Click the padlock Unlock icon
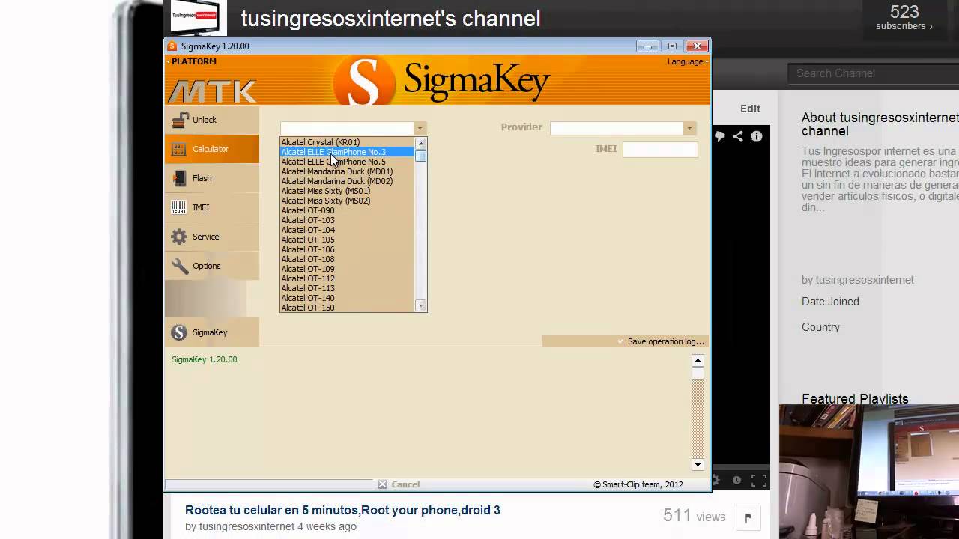This screenshot has height=539, width=959. coord(179,120)
